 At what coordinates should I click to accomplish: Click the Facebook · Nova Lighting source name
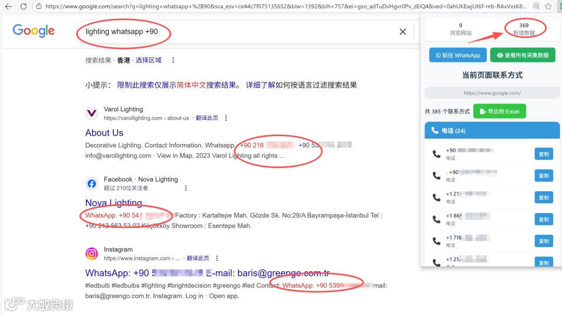coord(141,179)
